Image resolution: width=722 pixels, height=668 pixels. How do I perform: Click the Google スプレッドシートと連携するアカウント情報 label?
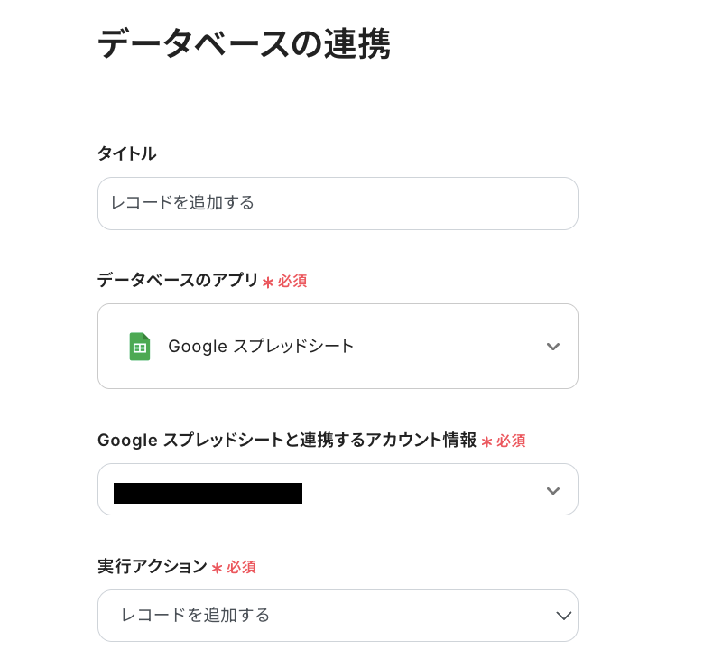(286, 441)
